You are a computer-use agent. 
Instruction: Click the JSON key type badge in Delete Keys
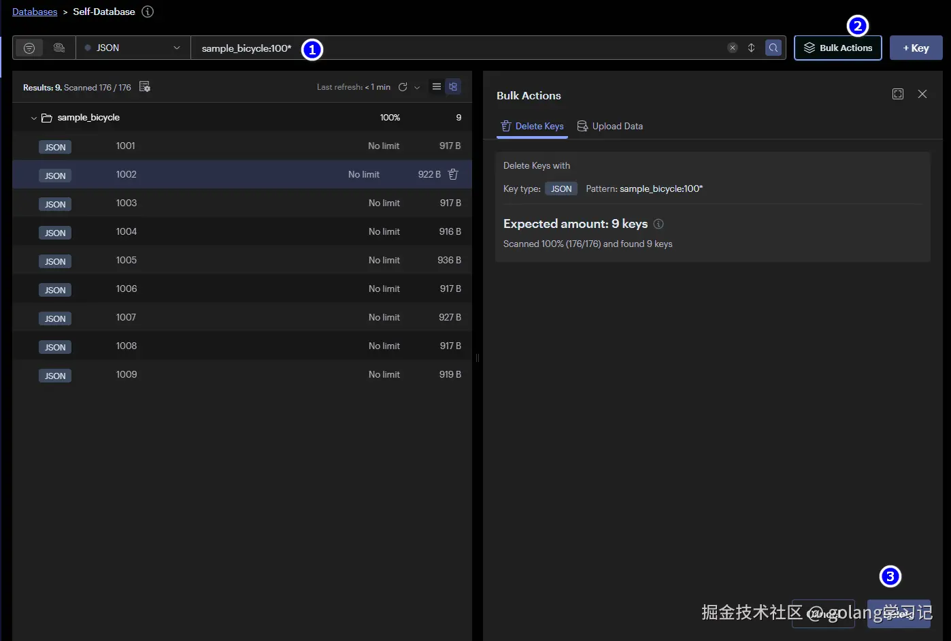pyautogui.click(x=561, y=188)
